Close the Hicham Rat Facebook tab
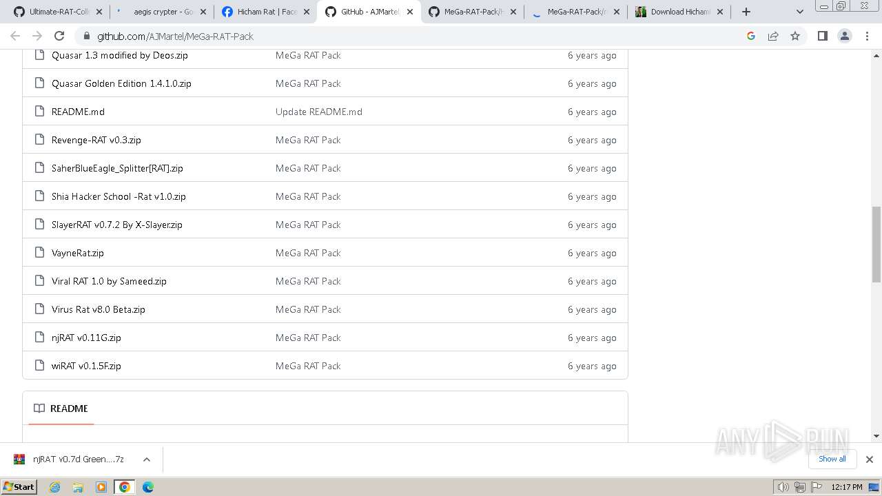This screenshot has width=882, height=496. pyautogui.click(x=307, y=12)
